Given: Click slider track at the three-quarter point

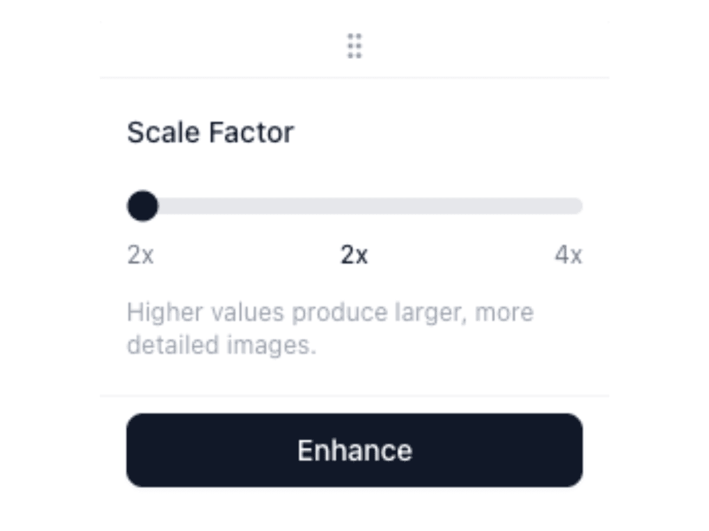Looking at the screenshot, I should tap(468, 206).
